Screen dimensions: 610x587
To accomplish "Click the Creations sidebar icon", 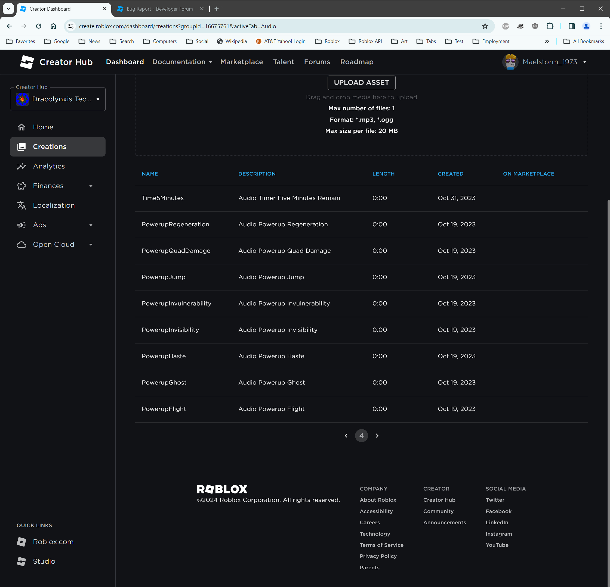I will tap(21, 146).
